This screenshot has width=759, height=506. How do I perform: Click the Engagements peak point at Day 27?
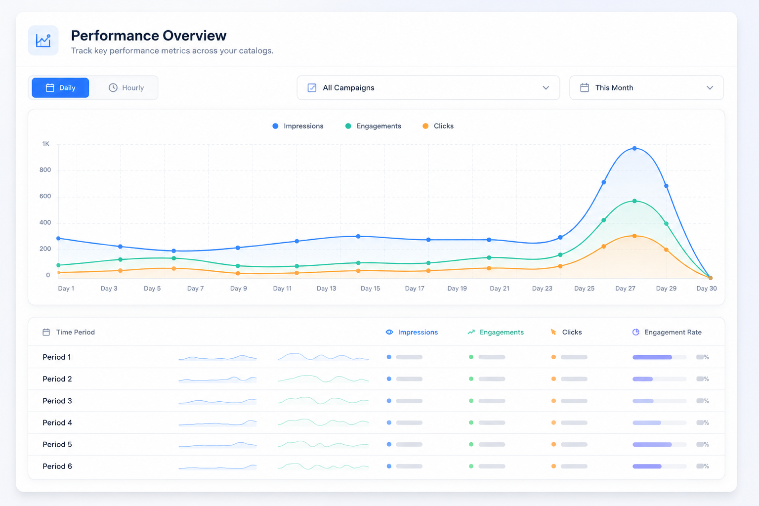[634, 201]
